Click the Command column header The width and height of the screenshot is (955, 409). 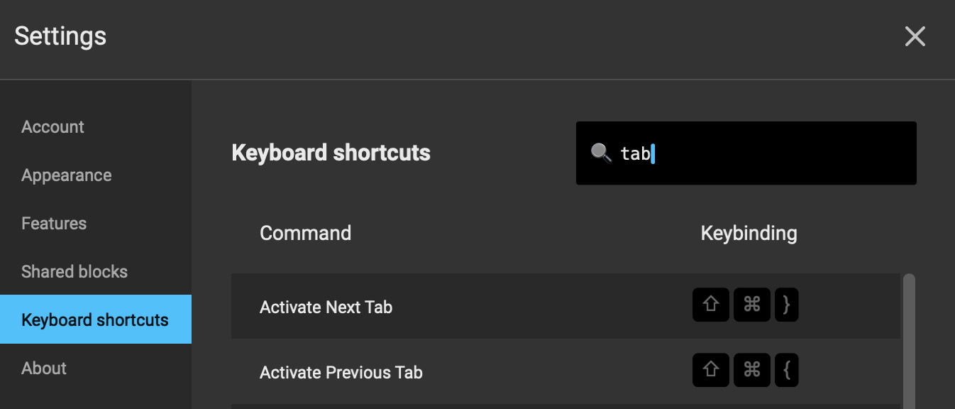pos(306,232)
